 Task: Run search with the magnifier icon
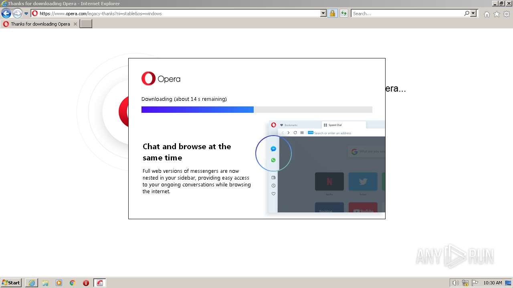(x=467, y=13)
